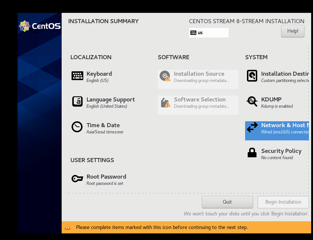Click the 'English (US)' keyboard subtitle
The image size is (313, 240).
click(x=97, y=80)
